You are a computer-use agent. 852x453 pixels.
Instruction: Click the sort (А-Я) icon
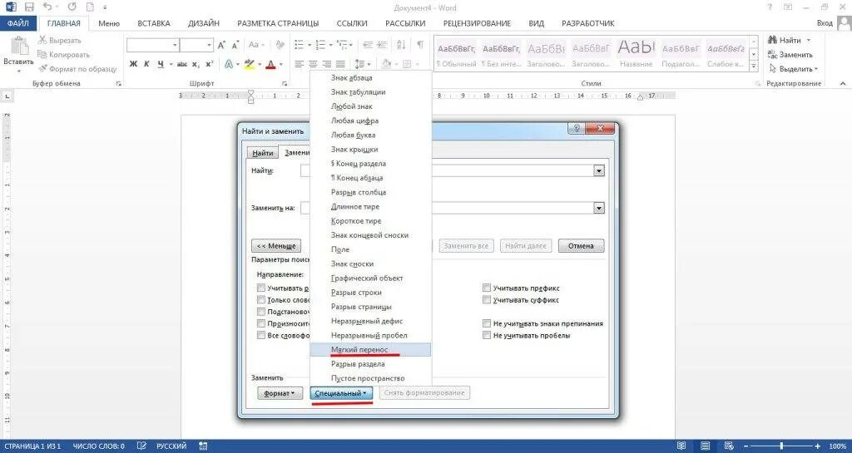(401, 45)
